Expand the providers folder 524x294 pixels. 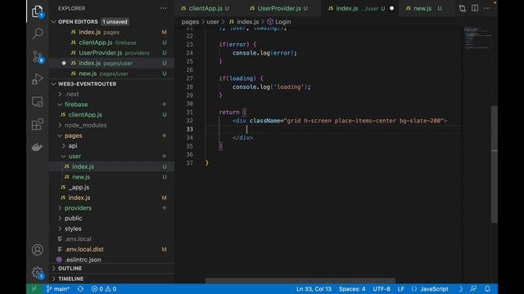point(60,208)
